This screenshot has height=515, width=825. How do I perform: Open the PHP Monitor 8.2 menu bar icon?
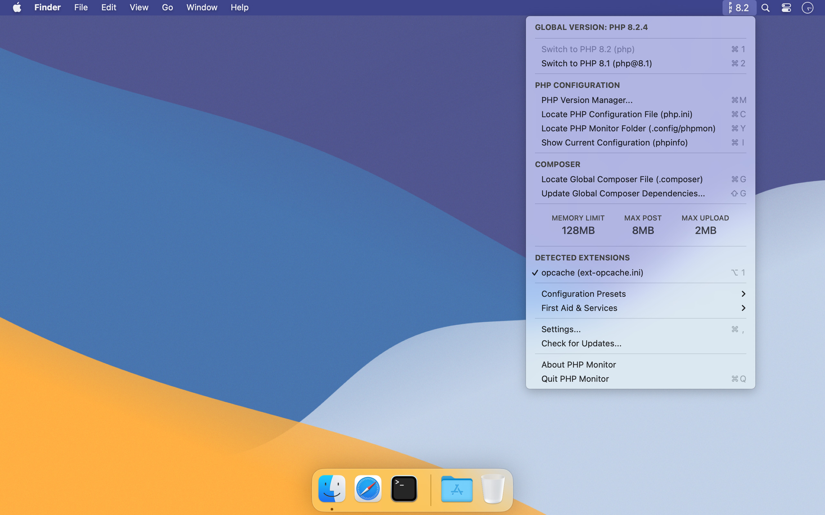pos(739,7)
